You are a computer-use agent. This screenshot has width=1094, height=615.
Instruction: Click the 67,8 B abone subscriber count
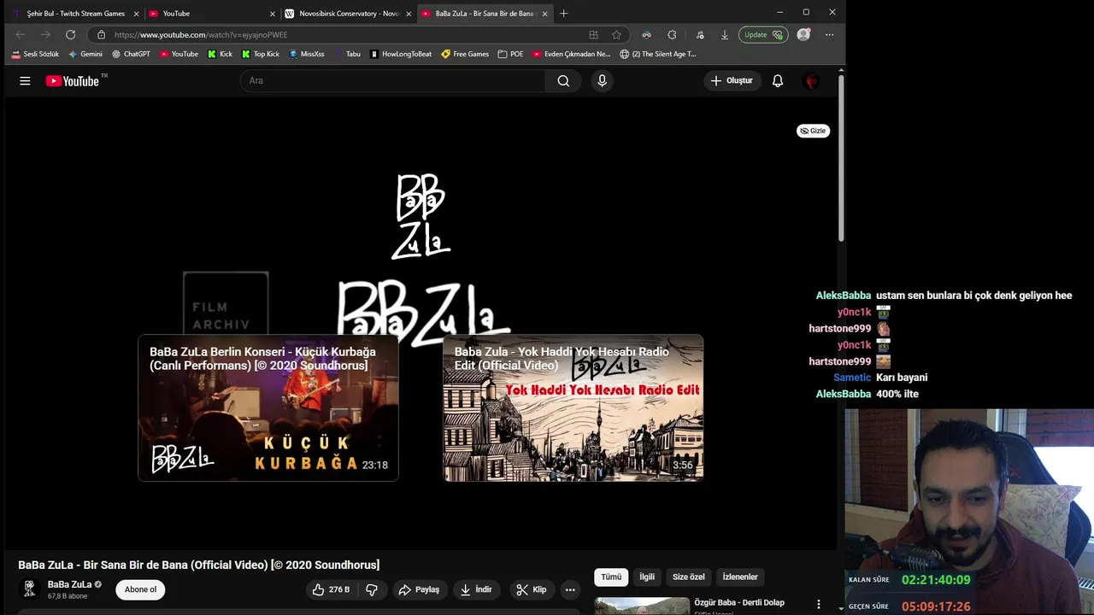point(68,596)
